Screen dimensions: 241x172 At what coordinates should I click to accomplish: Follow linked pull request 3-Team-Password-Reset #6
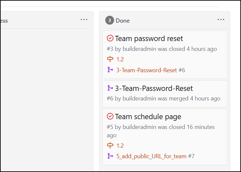click(151, 70)
